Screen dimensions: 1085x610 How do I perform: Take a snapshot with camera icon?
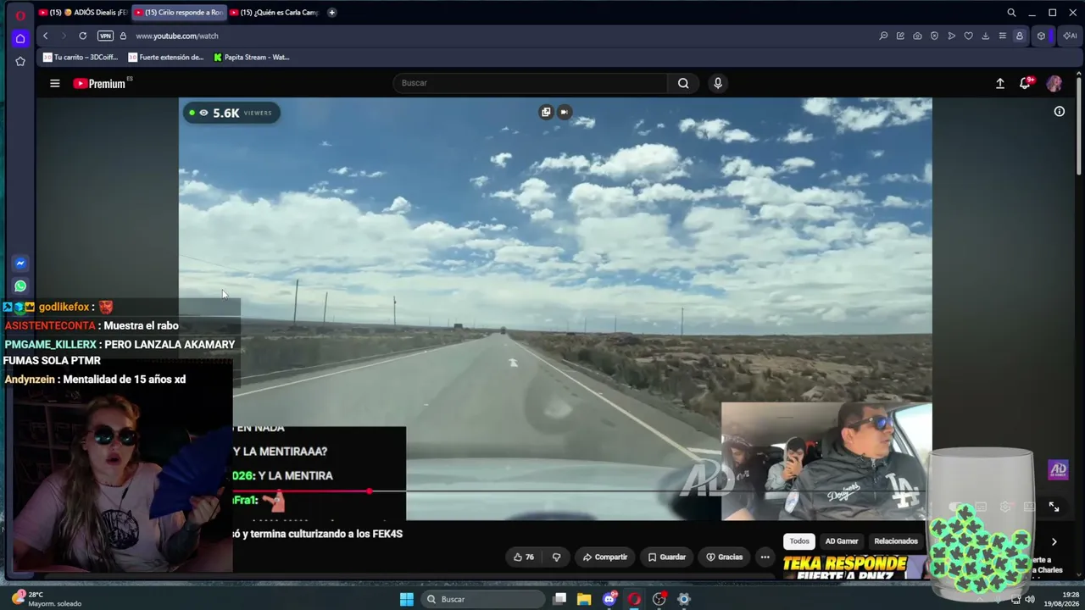[x=917, y=36]
